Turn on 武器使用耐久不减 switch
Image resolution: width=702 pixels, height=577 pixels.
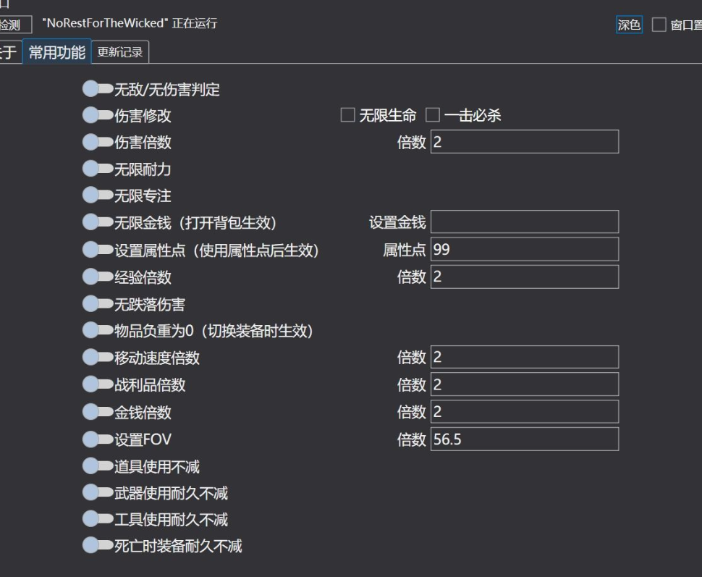click(98, 493)
